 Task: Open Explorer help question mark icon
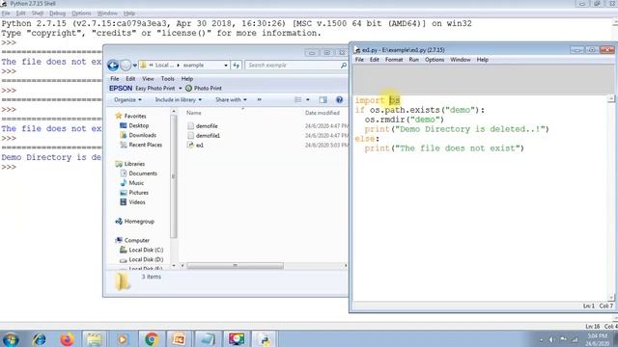pos(339,100)
